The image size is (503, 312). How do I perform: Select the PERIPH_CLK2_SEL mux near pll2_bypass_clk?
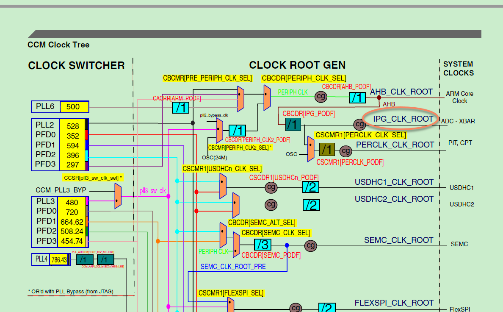click(x=219, y=131)
